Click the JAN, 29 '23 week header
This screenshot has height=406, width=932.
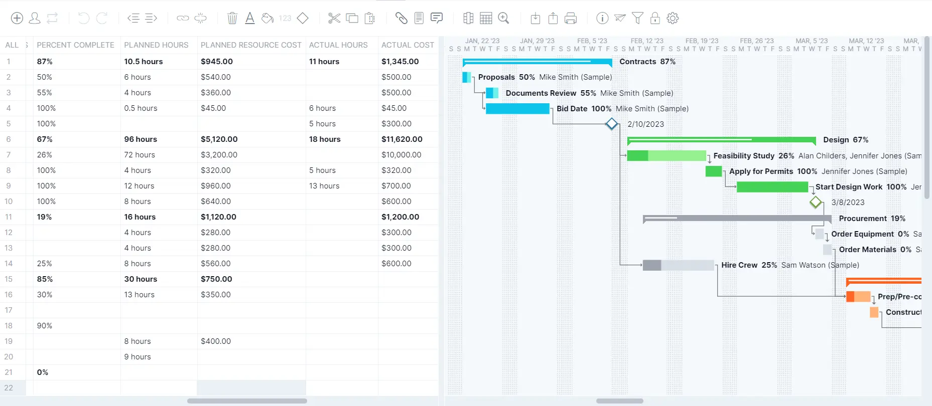click(537, 41)
